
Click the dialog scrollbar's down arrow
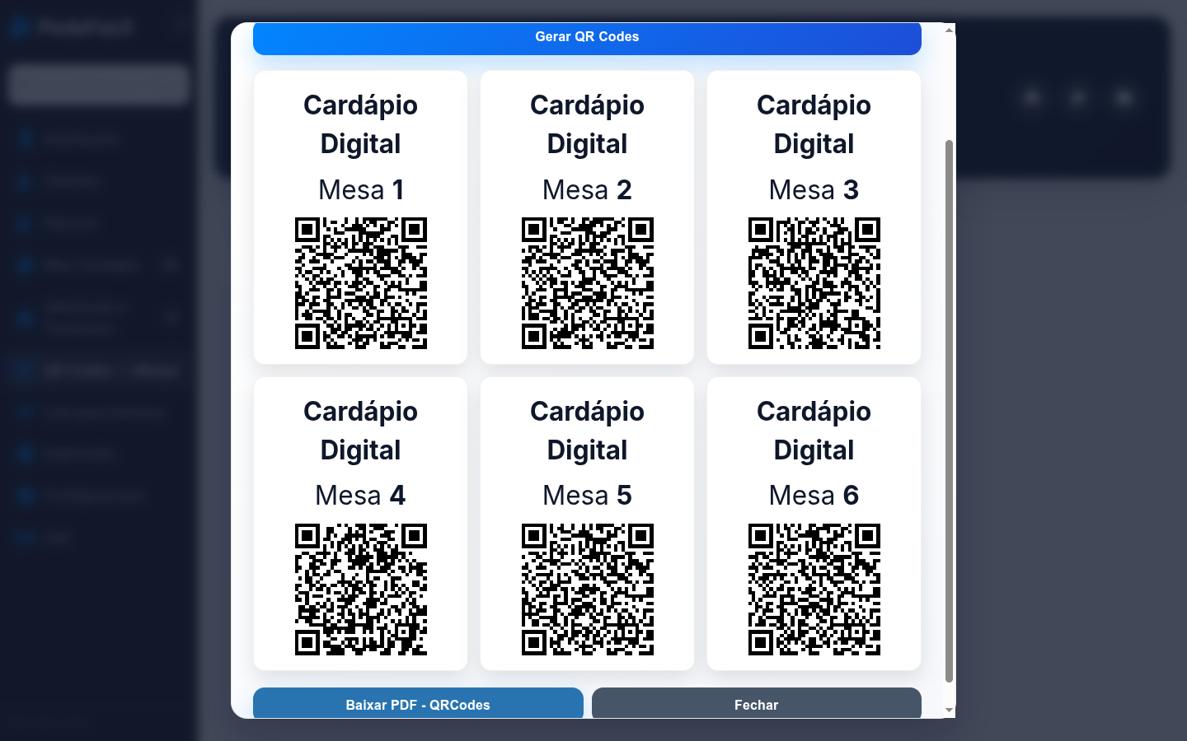point(949,710)
